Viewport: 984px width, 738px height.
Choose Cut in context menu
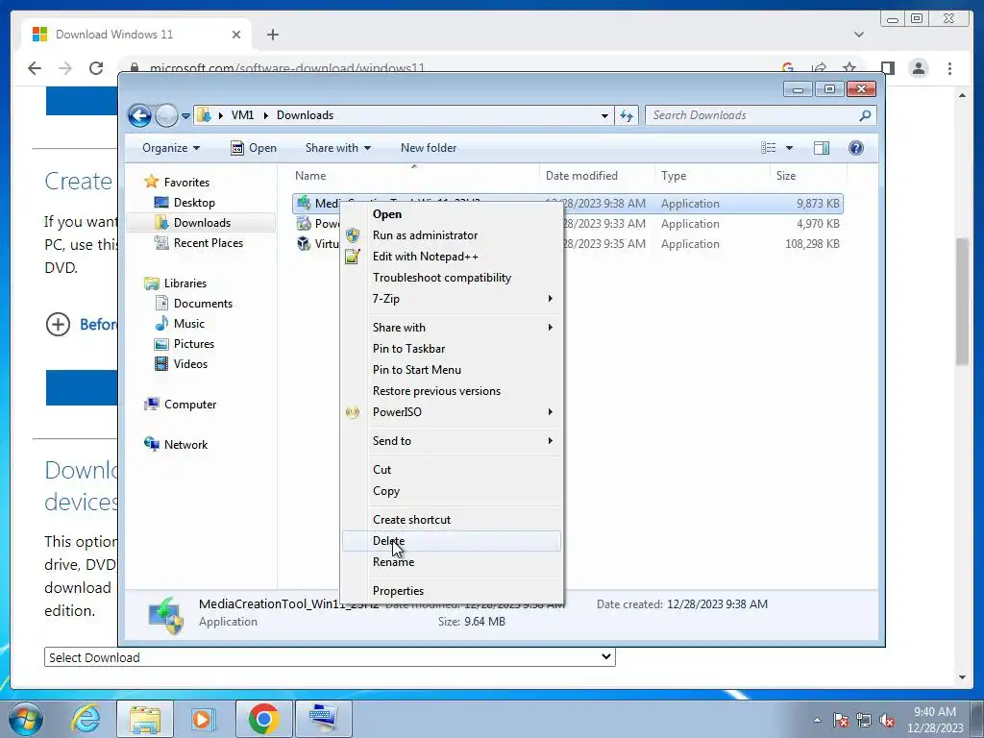(x=452, y=470)
